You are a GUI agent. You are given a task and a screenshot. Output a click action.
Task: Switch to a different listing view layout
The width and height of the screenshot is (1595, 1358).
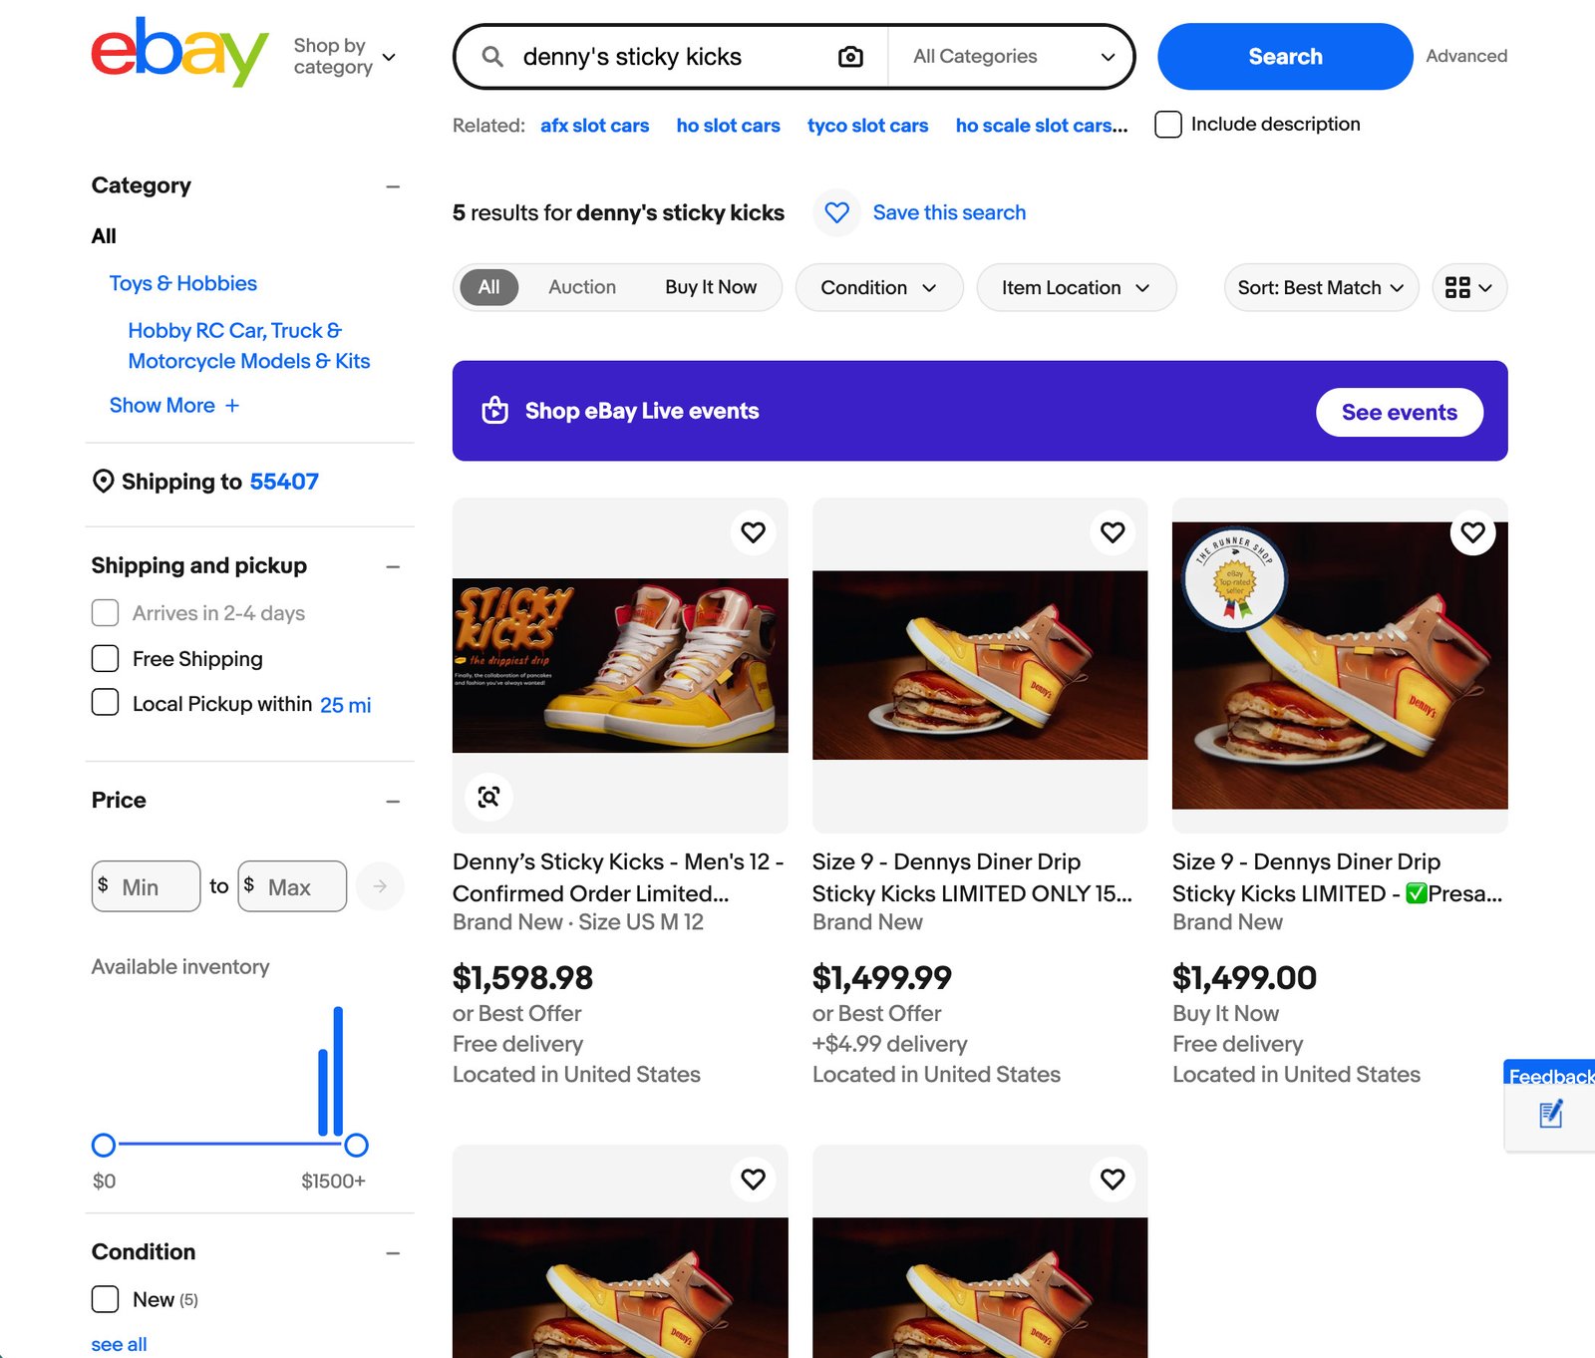pos(1468,287)
